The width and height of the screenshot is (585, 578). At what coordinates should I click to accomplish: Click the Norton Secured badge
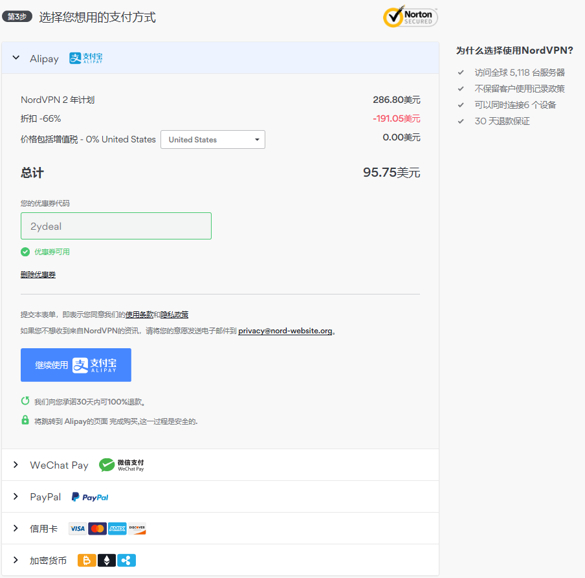pos(410,17)
